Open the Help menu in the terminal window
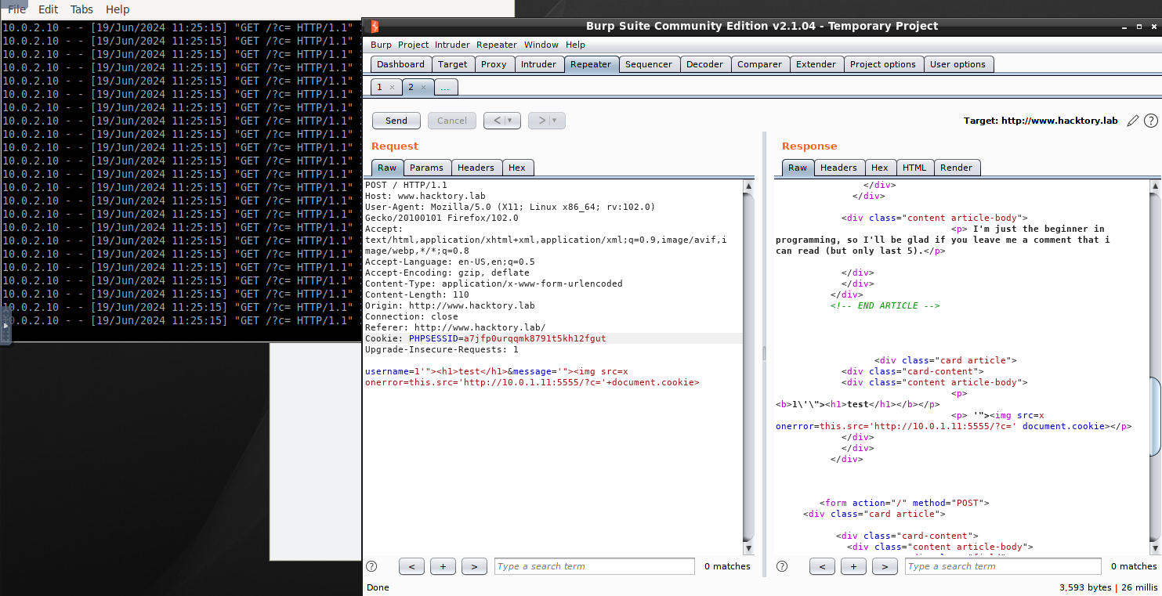1162x596 pixels. coord(118,9)
